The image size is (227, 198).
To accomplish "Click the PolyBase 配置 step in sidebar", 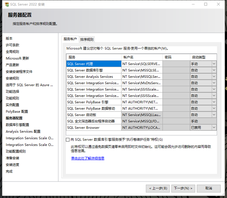I will pyautogui.click(x=17, y=112).
